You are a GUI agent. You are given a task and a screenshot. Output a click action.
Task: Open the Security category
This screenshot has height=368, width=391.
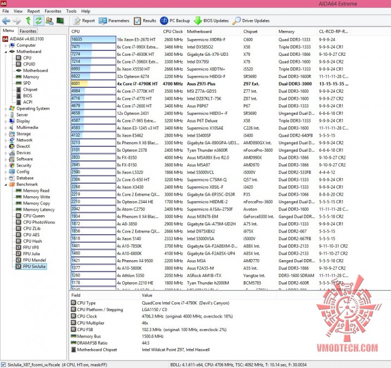click(x=24, y=165)
